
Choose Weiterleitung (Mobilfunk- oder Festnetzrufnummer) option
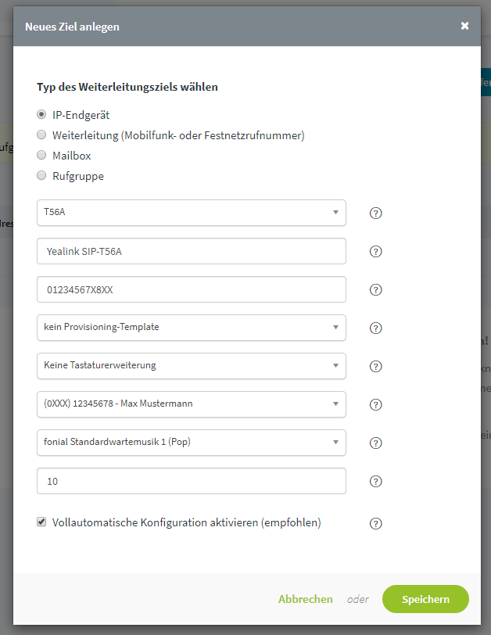click(x=41, y=135)
